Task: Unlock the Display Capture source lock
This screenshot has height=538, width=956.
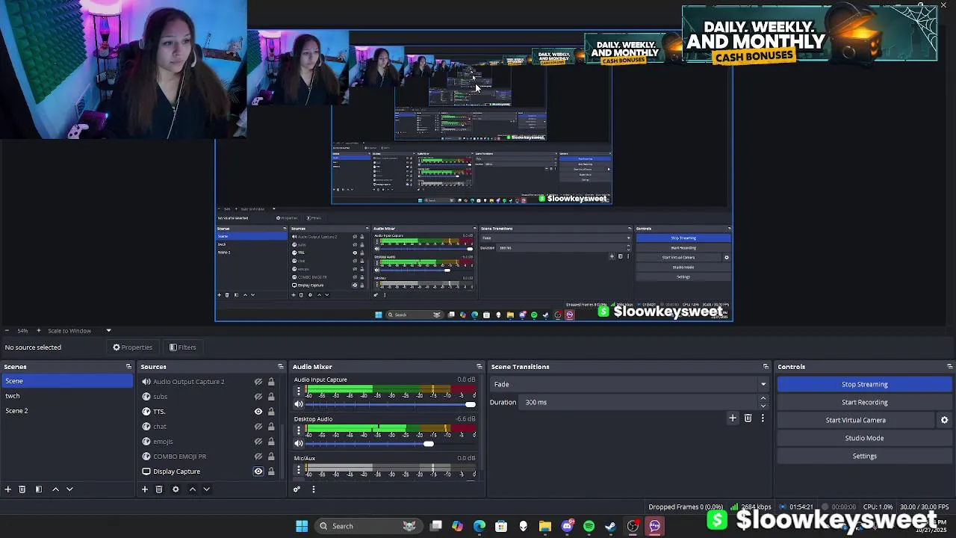Action: click(x=271, y=471)
